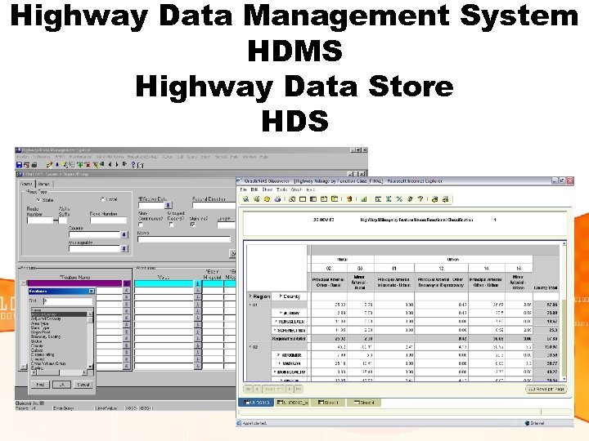Select the Sheet 4 worksheet tab

364,403
